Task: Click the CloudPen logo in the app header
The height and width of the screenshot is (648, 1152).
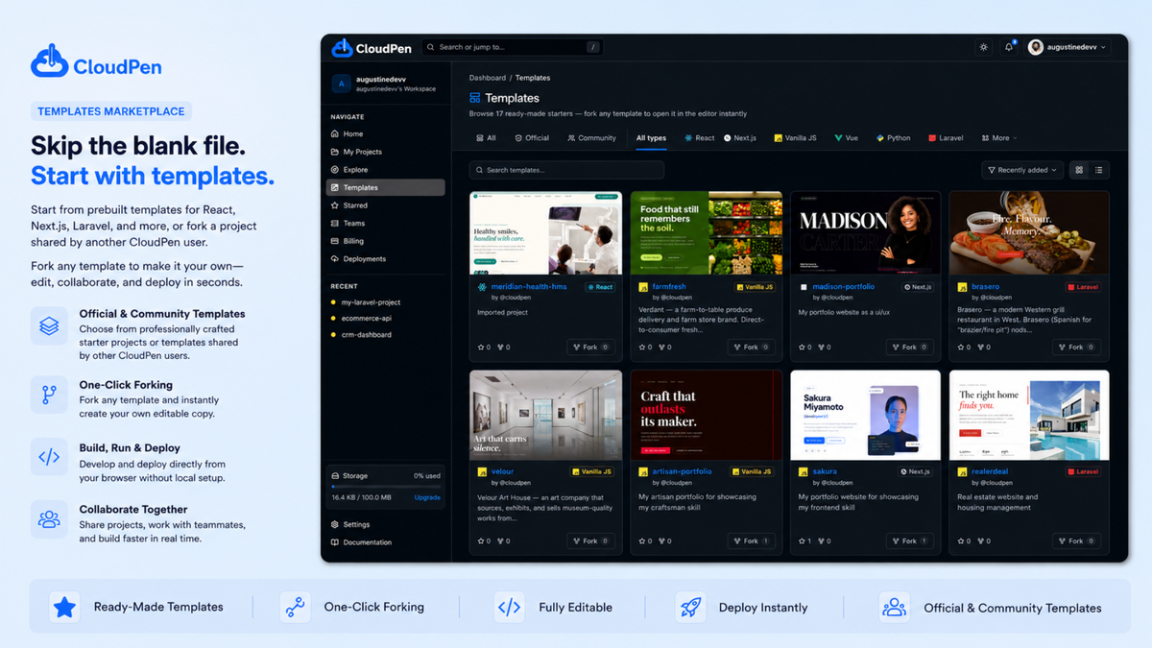Action: [372, 48]
